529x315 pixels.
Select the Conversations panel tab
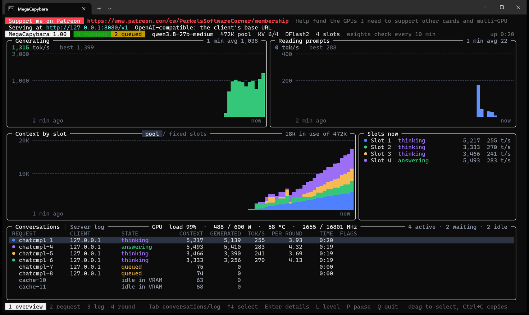click(x=37, y=227)
